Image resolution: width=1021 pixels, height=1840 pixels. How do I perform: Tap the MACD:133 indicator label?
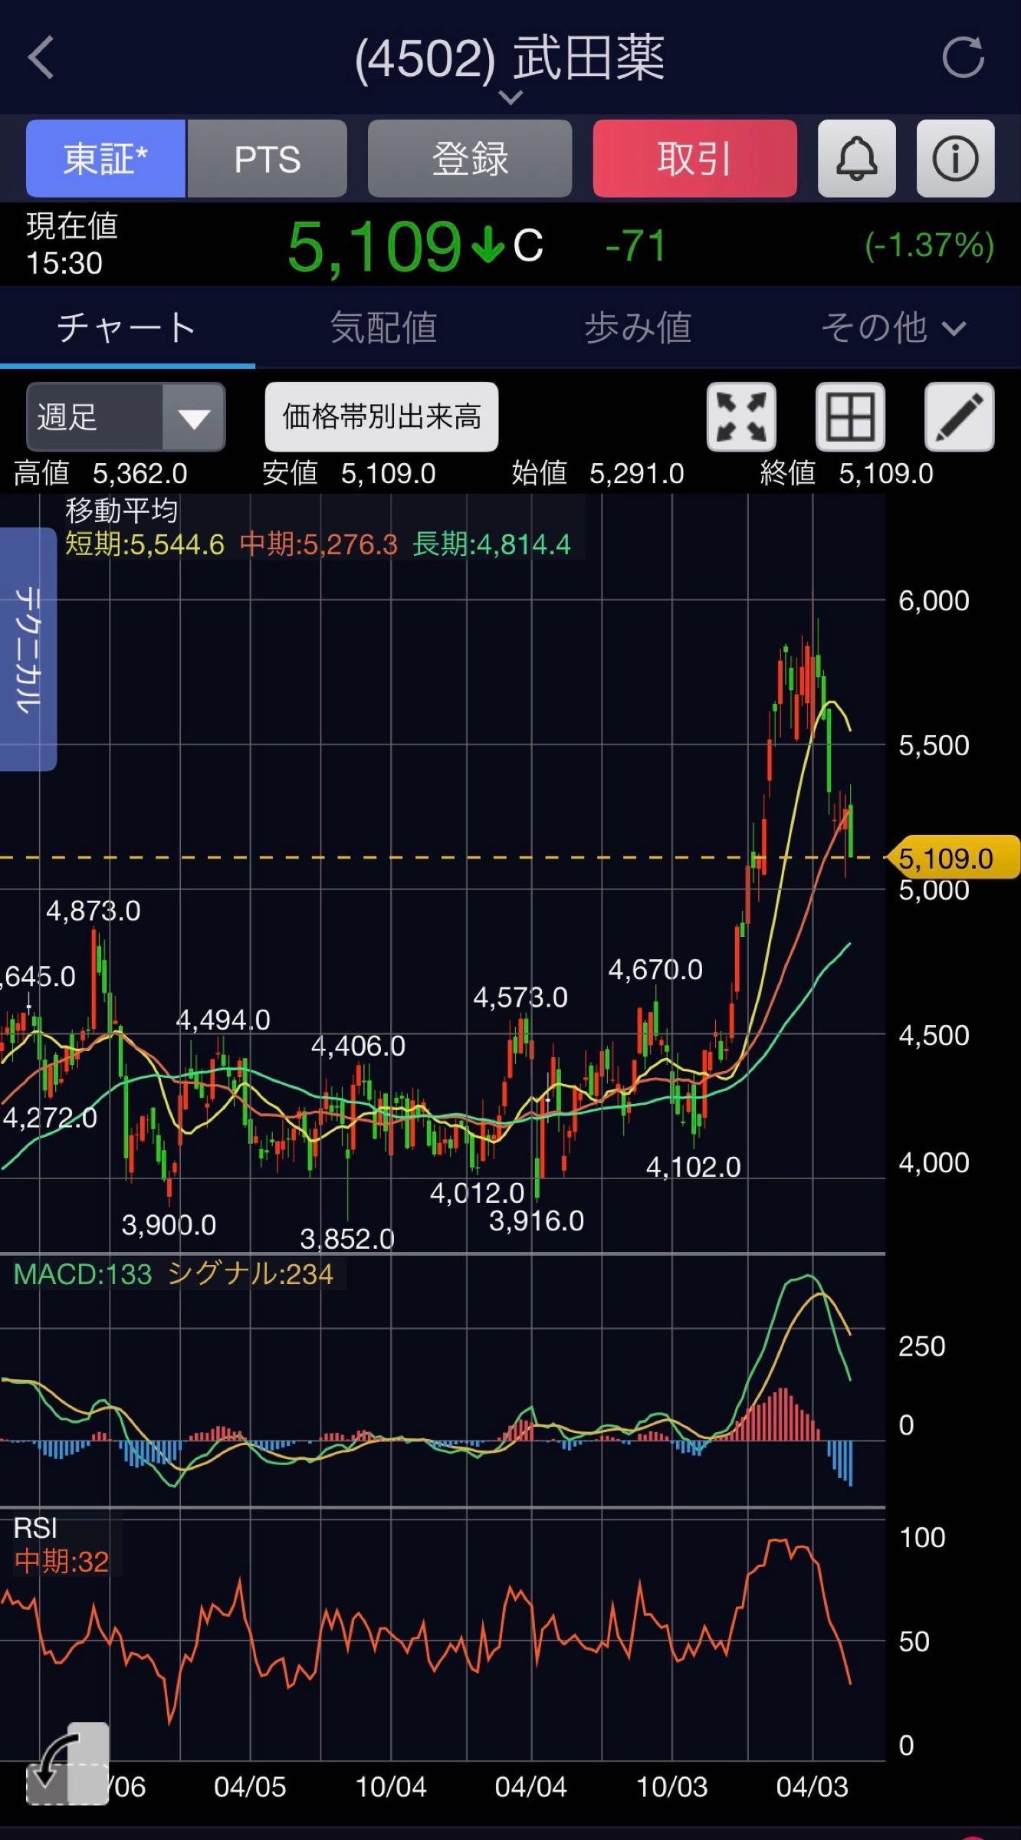click(83, 1274)
